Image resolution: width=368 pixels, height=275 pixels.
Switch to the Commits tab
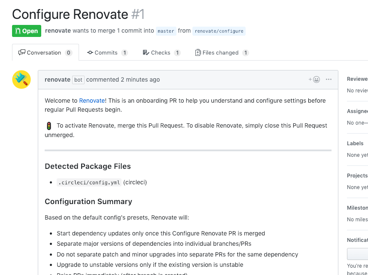107,52
